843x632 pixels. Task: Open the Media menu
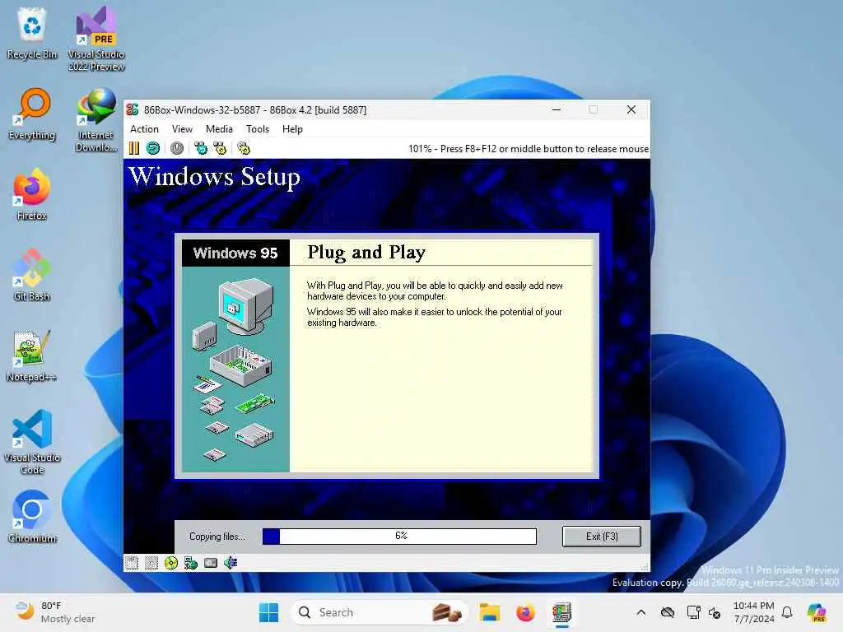click(219, 129)
